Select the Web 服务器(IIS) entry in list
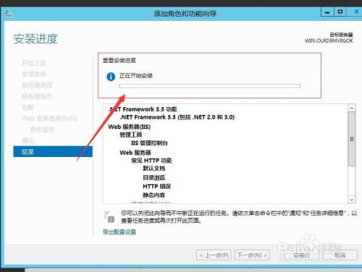 click(x=130, y=127)
